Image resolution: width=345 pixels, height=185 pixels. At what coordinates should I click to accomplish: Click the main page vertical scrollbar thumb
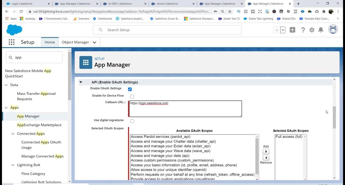coord(334,117)
